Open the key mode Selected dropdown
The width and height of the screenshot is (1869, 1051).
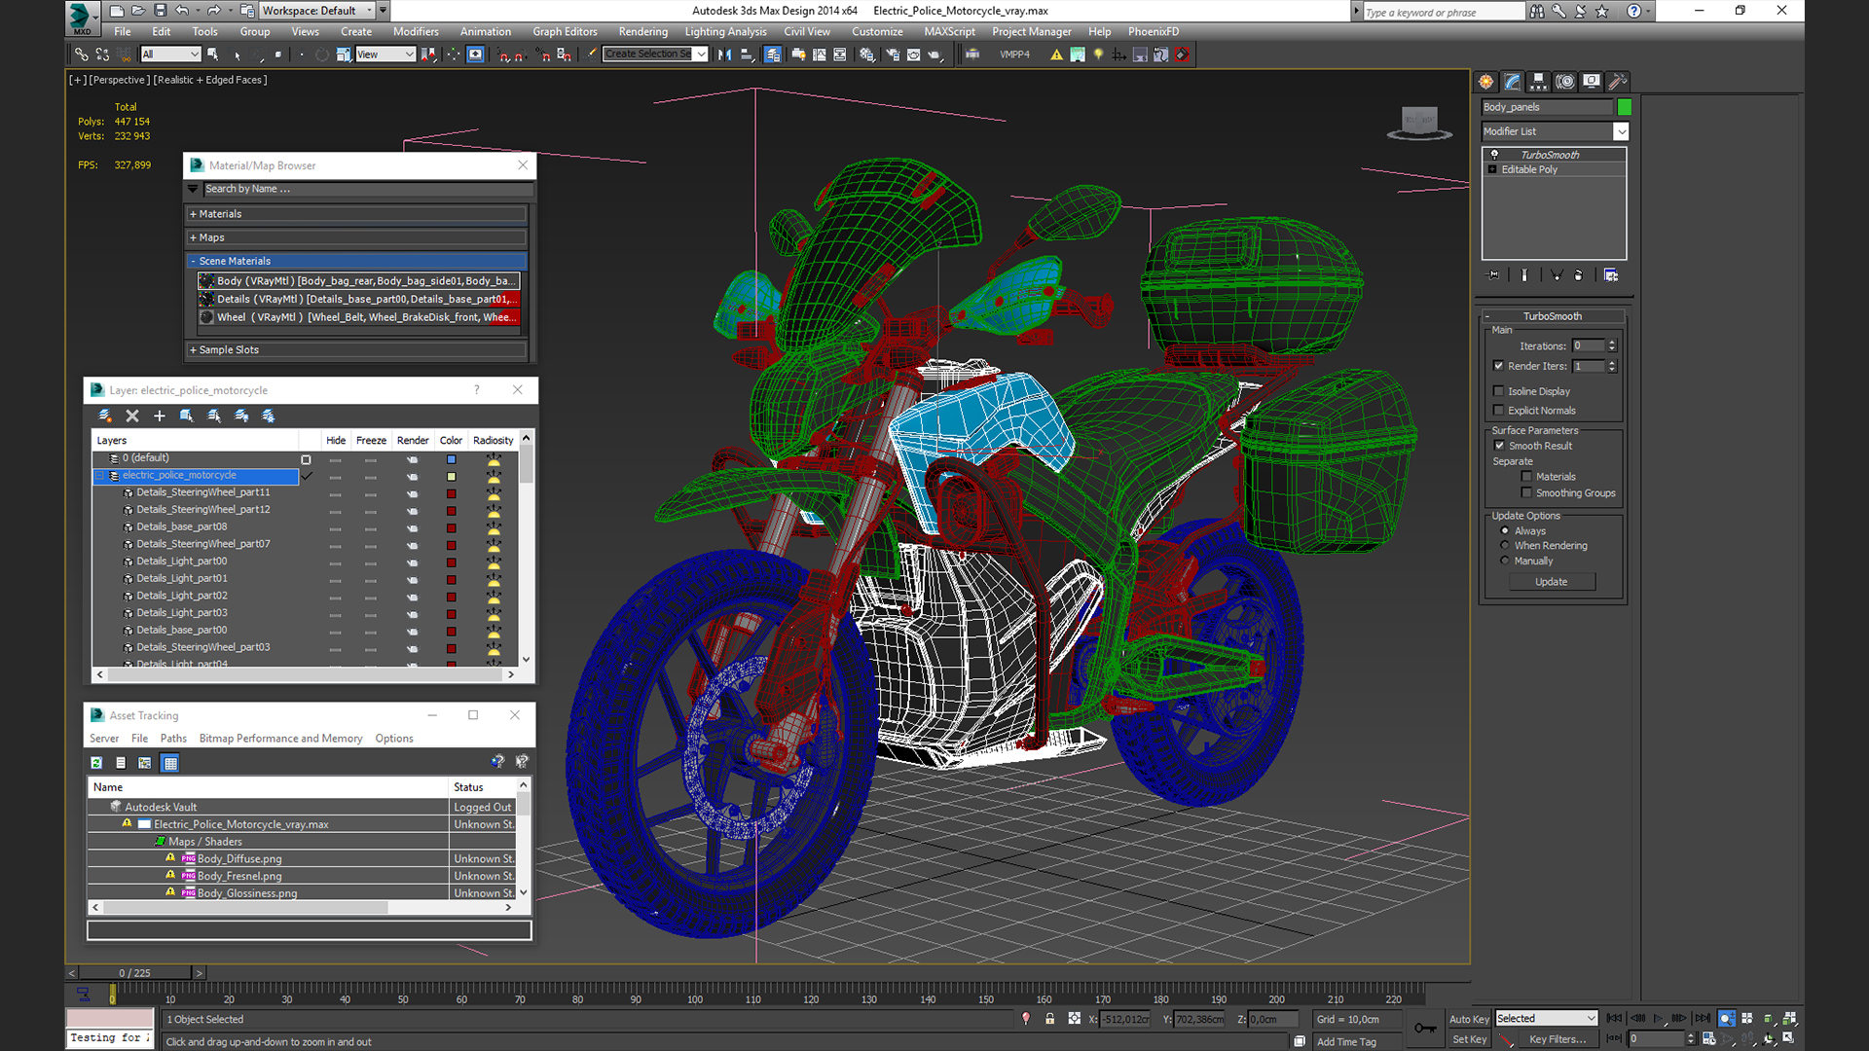(1547, 1019)
